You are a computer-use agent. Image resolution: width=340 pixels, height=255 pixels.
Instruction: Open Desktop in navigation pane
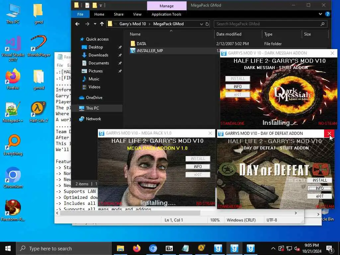point(96,47)
